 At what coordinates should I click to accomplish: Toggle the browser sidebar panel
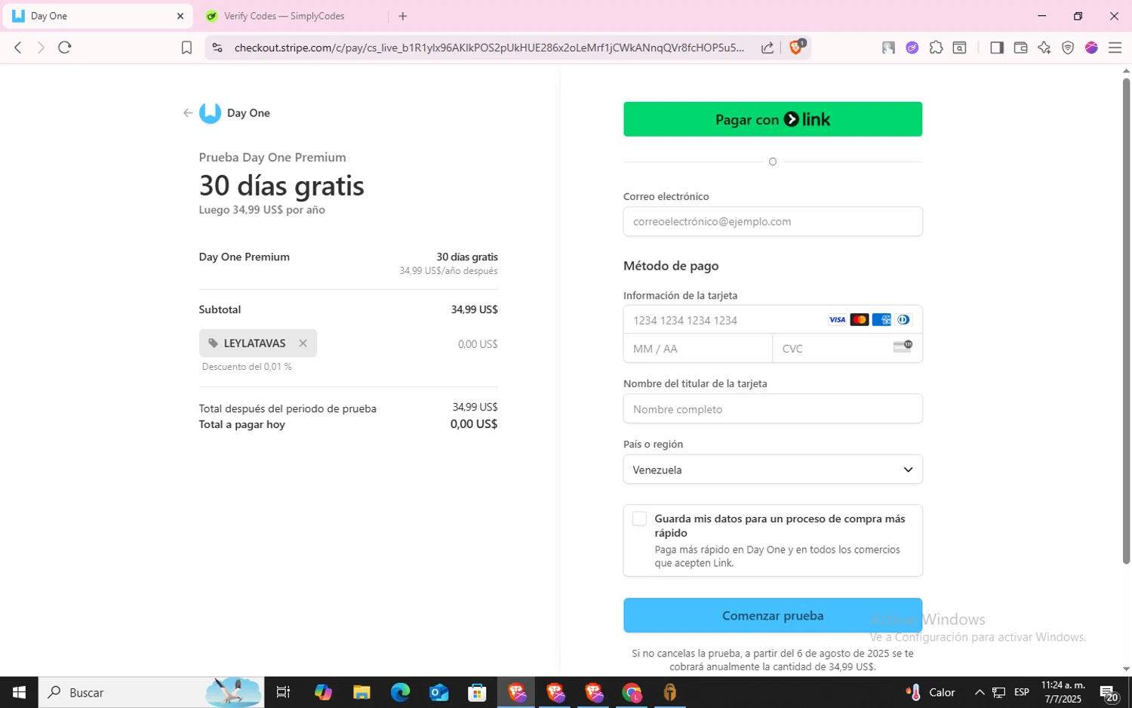(997, 48)
